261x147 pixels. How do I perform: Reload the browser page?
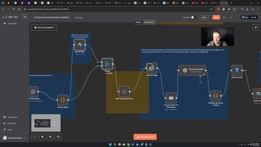click(13, 9)
